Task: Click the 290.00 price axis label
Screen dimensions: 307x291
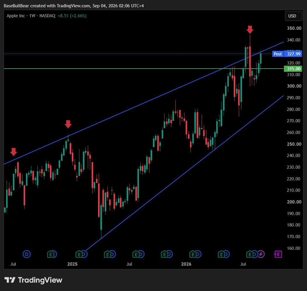Action: pyautogui.click(x=294, y=97)
